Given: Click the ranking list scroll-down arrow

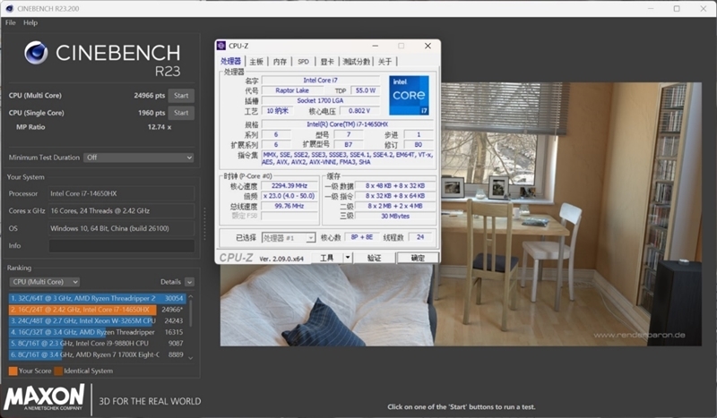Looking at the screenshot, I should pos(191,358).
